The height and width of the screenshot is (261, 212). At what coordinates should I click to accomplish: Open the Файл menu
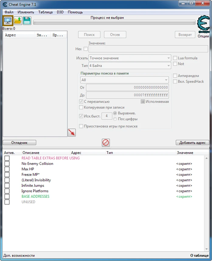click(9, 12)
